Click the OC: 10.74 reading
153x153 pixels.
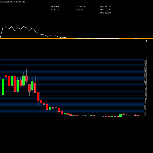105,7
